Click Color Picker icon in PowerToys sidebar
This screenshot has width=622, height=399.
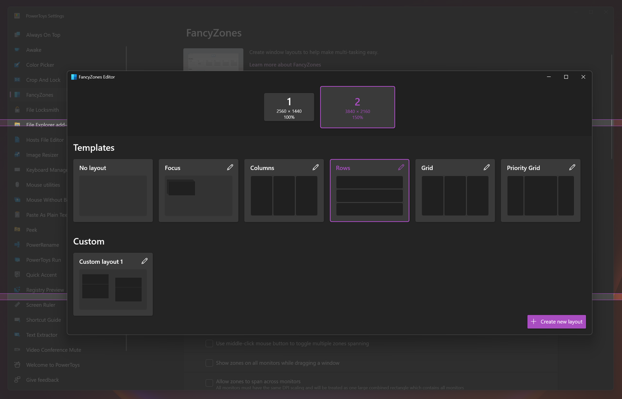point(17,65)
